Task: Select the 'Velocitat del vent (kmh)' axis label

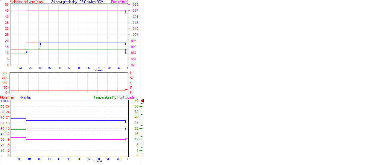Action: [x=27, y=2]
